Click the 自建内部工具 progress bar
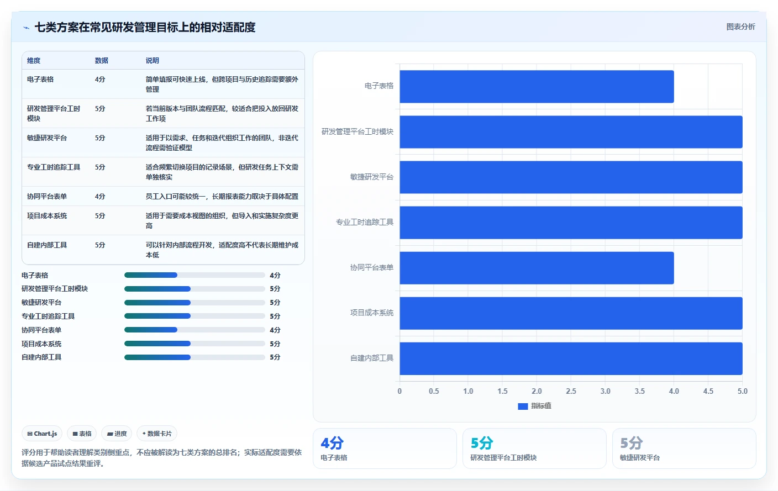 pos(195,357)
